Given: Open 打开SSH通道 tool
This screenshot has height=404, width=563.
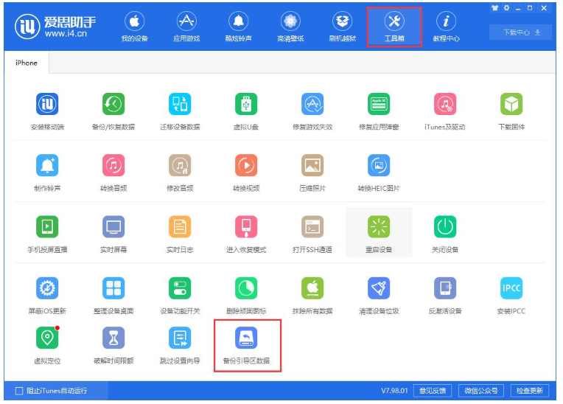Looking at the screenshot, I should point(312,227).
